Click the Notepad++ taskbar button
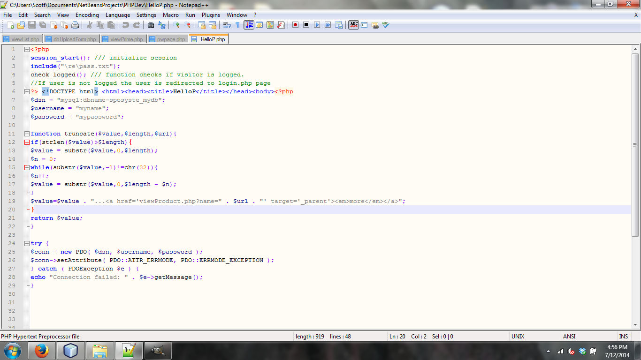Screen dimensions: 641x360 pyautogui.click(x=129, y=351)
